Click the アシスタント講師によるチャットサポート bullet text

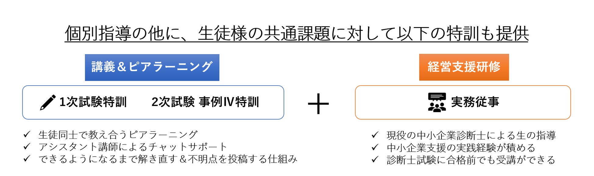coord(133,147)
